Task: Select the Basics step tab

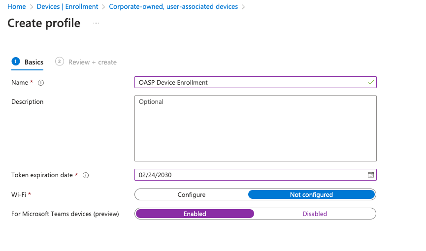Action: click(x=34, y=62)
